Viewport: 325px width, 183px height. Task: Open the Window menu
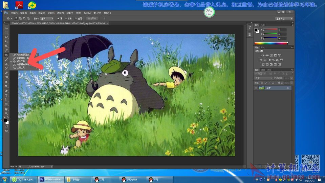(x=97, y=13)
